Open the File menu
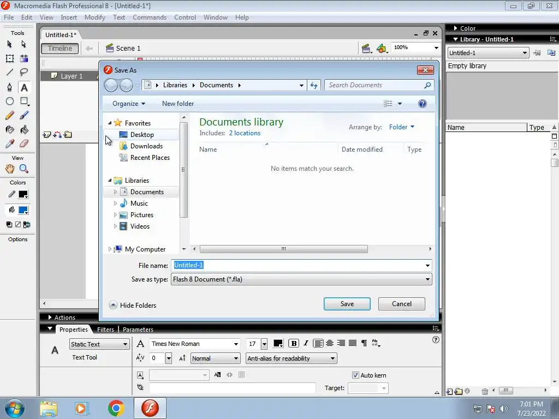This screenshot has height=419, width=559. coord(9,17)
